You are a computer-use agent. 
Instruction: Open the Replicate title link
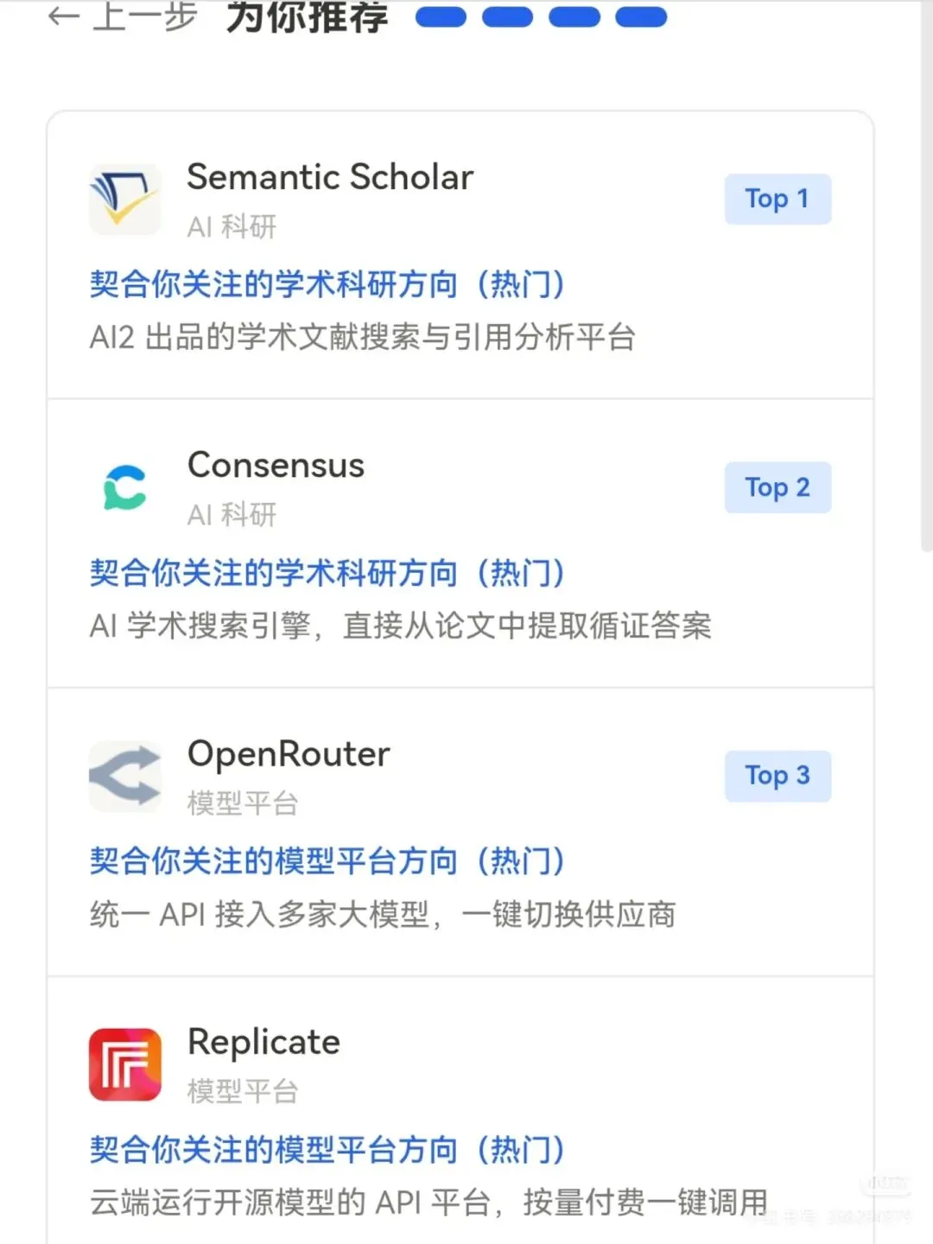click(263, 1042)
